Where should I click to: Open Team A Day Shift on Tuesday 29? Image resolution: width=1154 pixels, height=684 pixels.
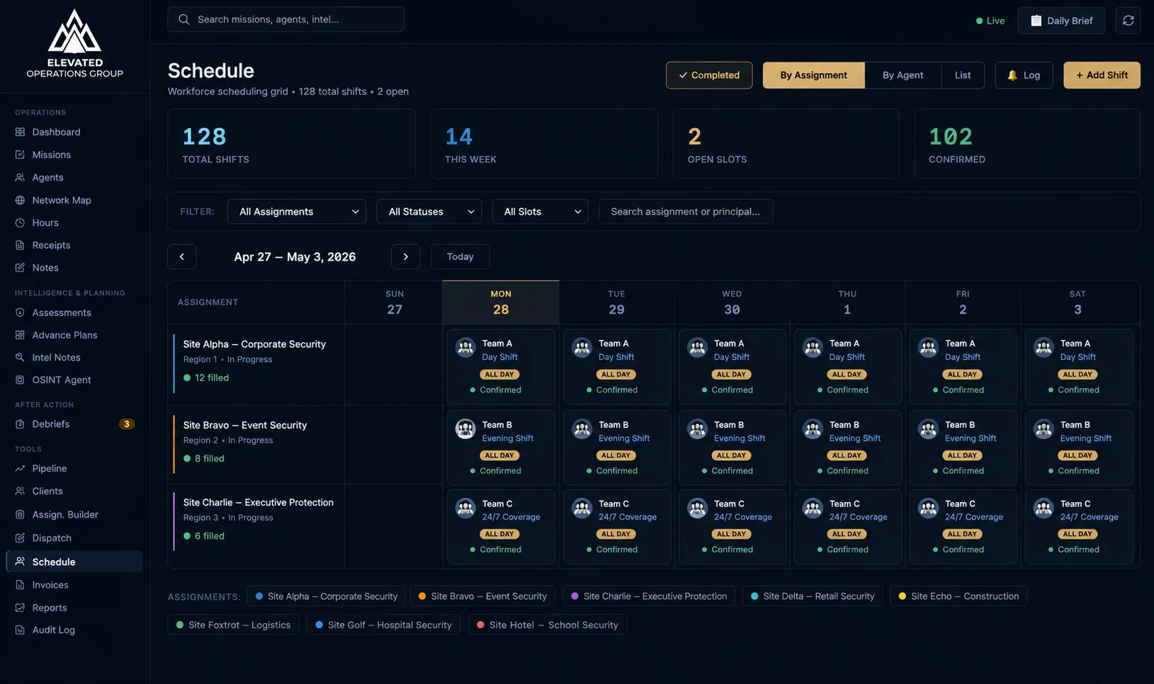pos(617,366)
